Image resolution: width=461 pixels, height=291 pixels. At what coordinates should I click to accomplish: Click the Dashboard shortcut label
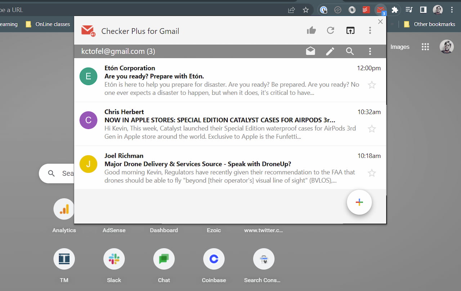point(164,230)
